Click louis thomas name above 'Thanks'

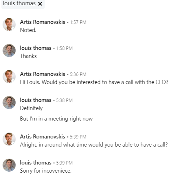tap(36, 48)
